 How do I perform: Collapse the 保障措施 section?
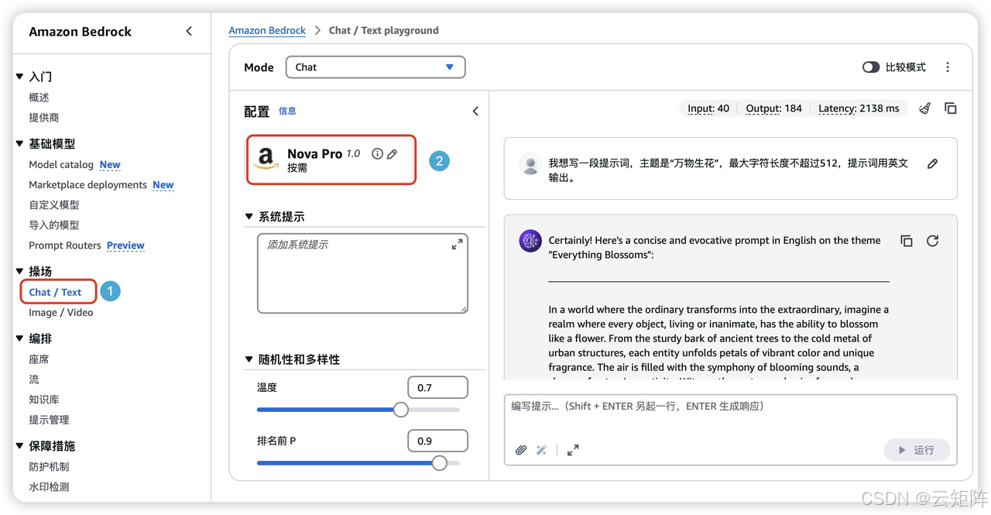point(19,446)
